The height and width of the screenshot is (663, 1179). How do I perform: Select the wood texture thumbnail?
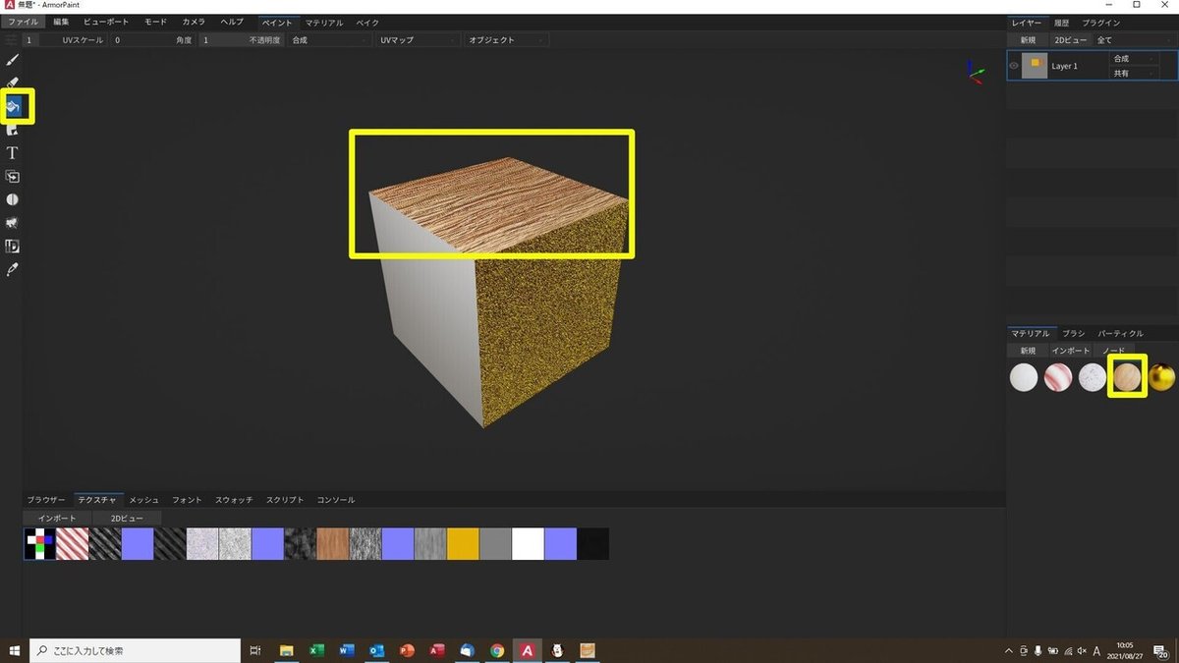click(332, 544)
